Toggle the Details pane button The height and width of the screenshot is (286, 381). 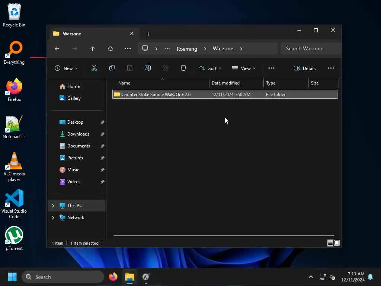point(305,69)
